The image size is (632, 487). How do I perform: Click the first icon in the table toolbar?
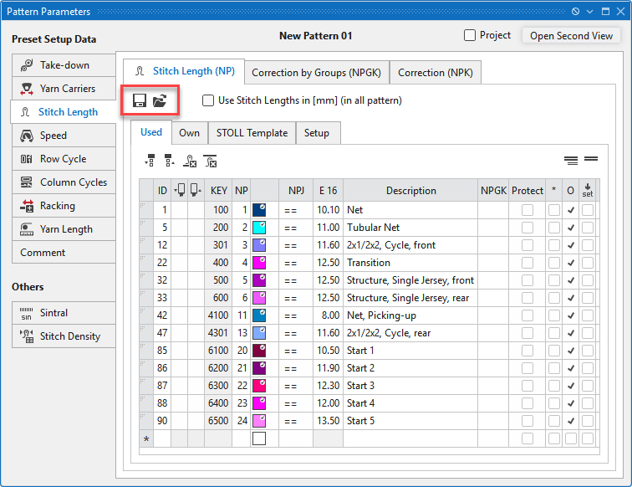pos(150,161)
